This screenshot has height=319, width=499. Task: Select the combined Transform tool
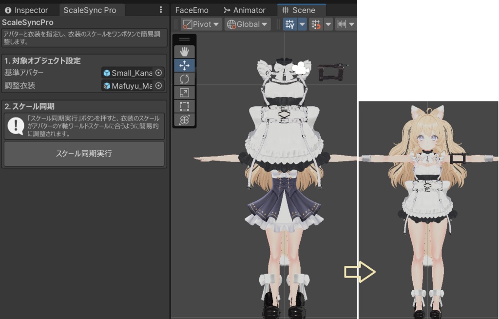click(x=184, y=120)
